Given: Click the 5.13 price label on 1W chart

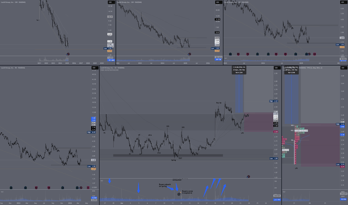Looking at the screenshot, I should point(217,32).
